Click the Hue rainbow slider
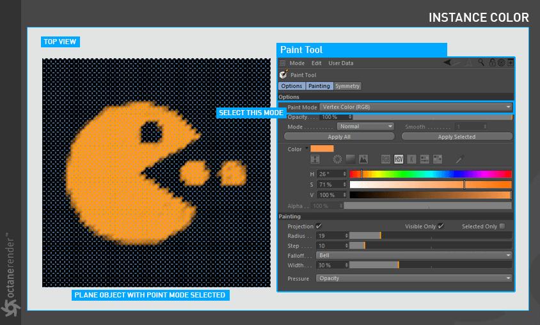Viewport: 540px width, 325px height. coord(431,174)
